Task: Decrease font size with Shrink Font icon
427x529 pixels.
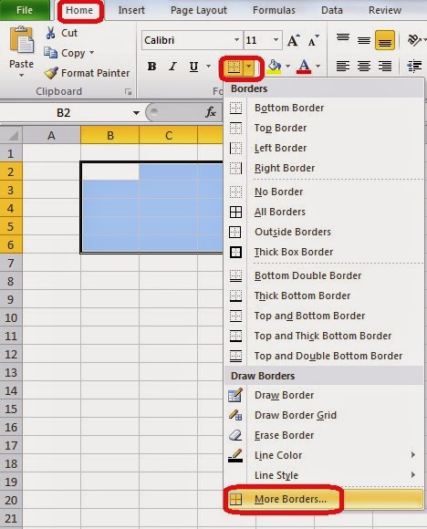Action: click(x=313, y=40)
